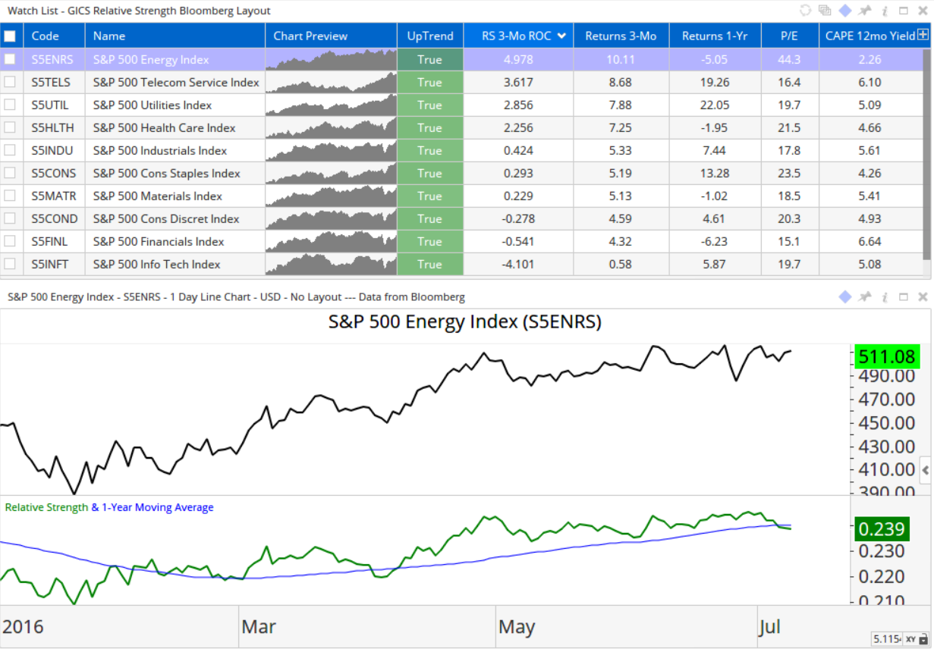The image size is (934, 652).
Task: Click the Relative Strength legend label
Action: pos(46,507)
